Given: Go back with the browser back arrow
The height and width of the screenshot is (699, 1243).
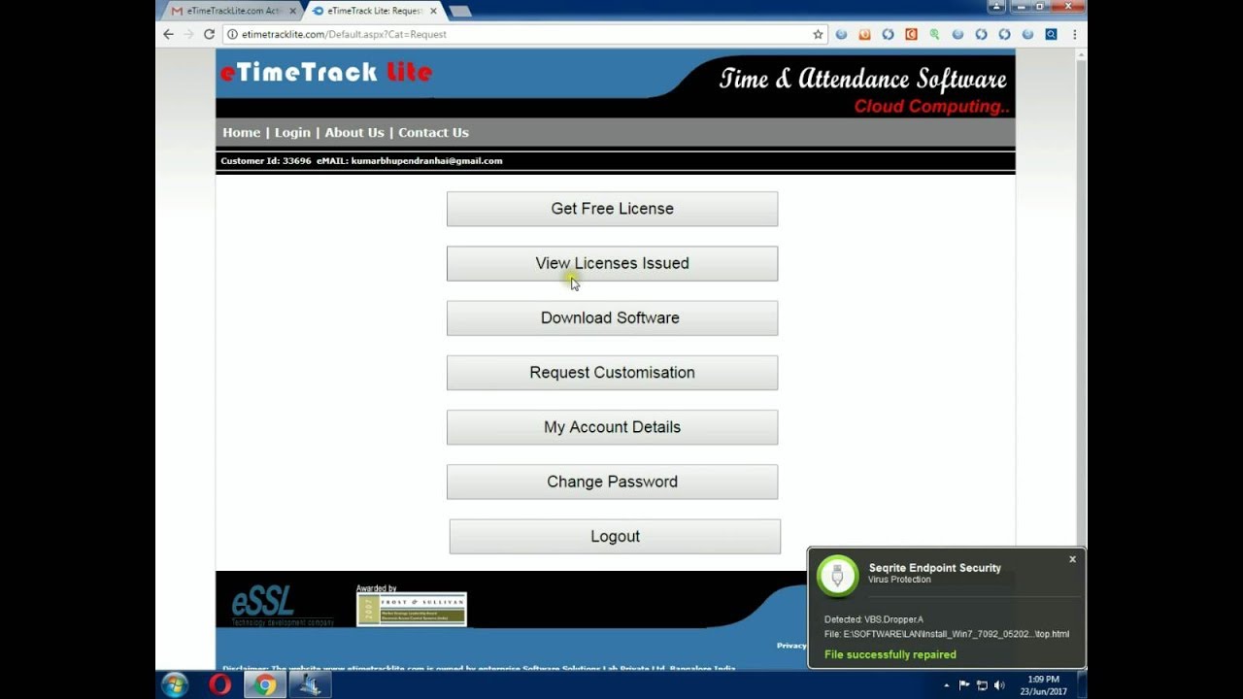Looking at the screenshot, I should pos(168,34).
